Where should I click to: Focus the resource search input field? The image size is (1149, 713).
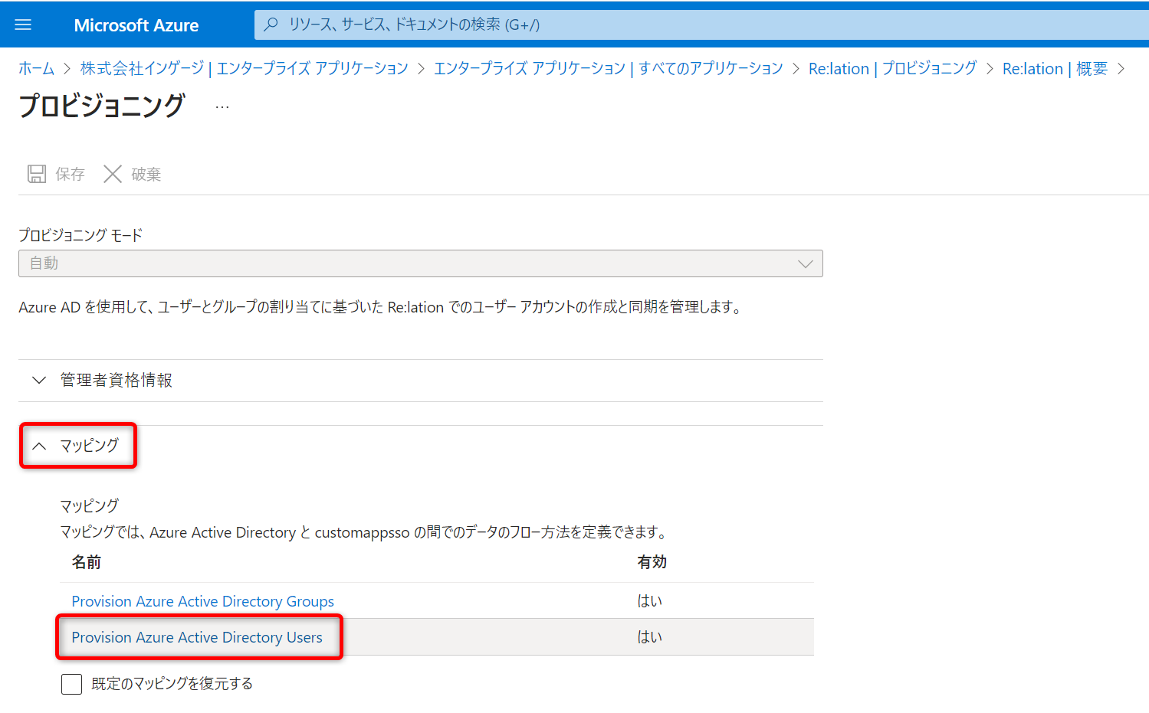(690, 25)
